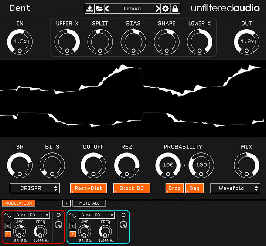Viewport: 266px width, 246px height.
Task: Click the save preset icon
Action: pyautogui.click(x=89, y=9)
